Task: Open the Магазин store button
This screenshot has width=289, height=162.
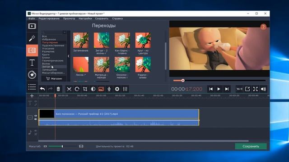Action: (x=54, y=79)
